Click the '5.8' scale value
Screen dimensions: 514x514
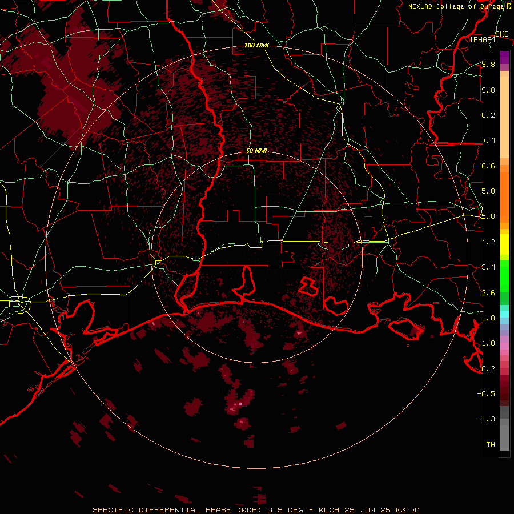point(488,191)
